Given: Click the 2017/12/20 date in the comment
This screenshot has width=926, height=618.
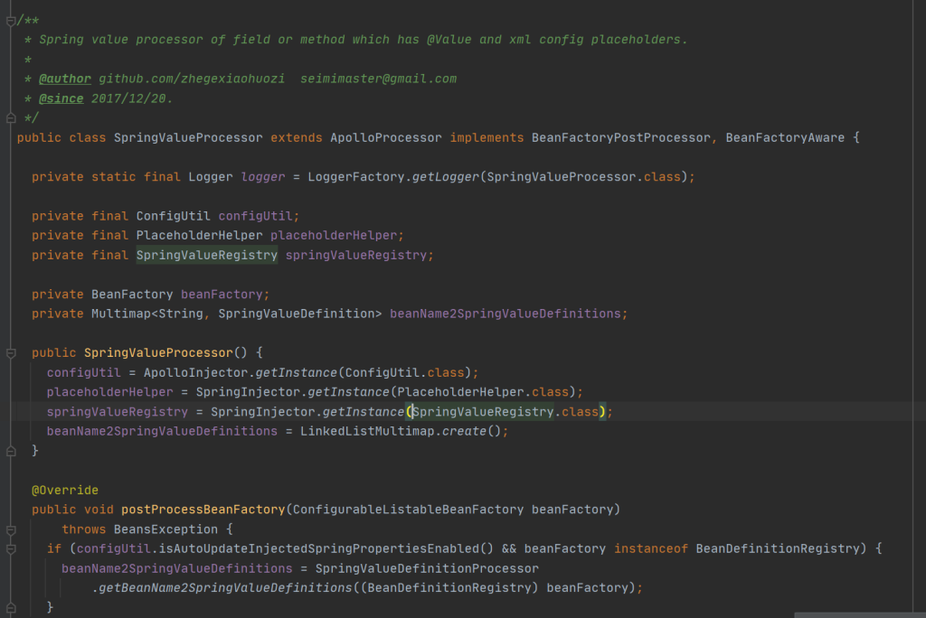Looking at the screenshot, I should click(128, 98).
